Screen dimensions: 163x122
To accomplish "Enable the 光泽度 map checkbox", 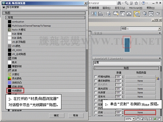I will [x=96, y=92].
